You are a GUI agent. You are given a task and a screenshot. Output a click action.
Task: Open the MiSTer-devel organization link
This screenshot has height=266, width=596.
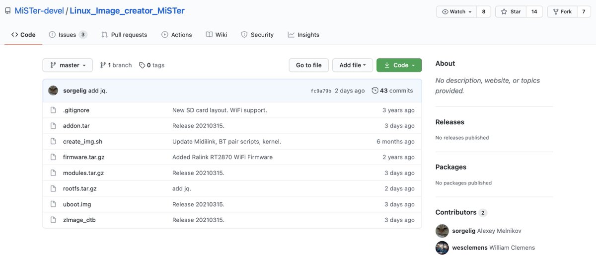coord(39,11)
